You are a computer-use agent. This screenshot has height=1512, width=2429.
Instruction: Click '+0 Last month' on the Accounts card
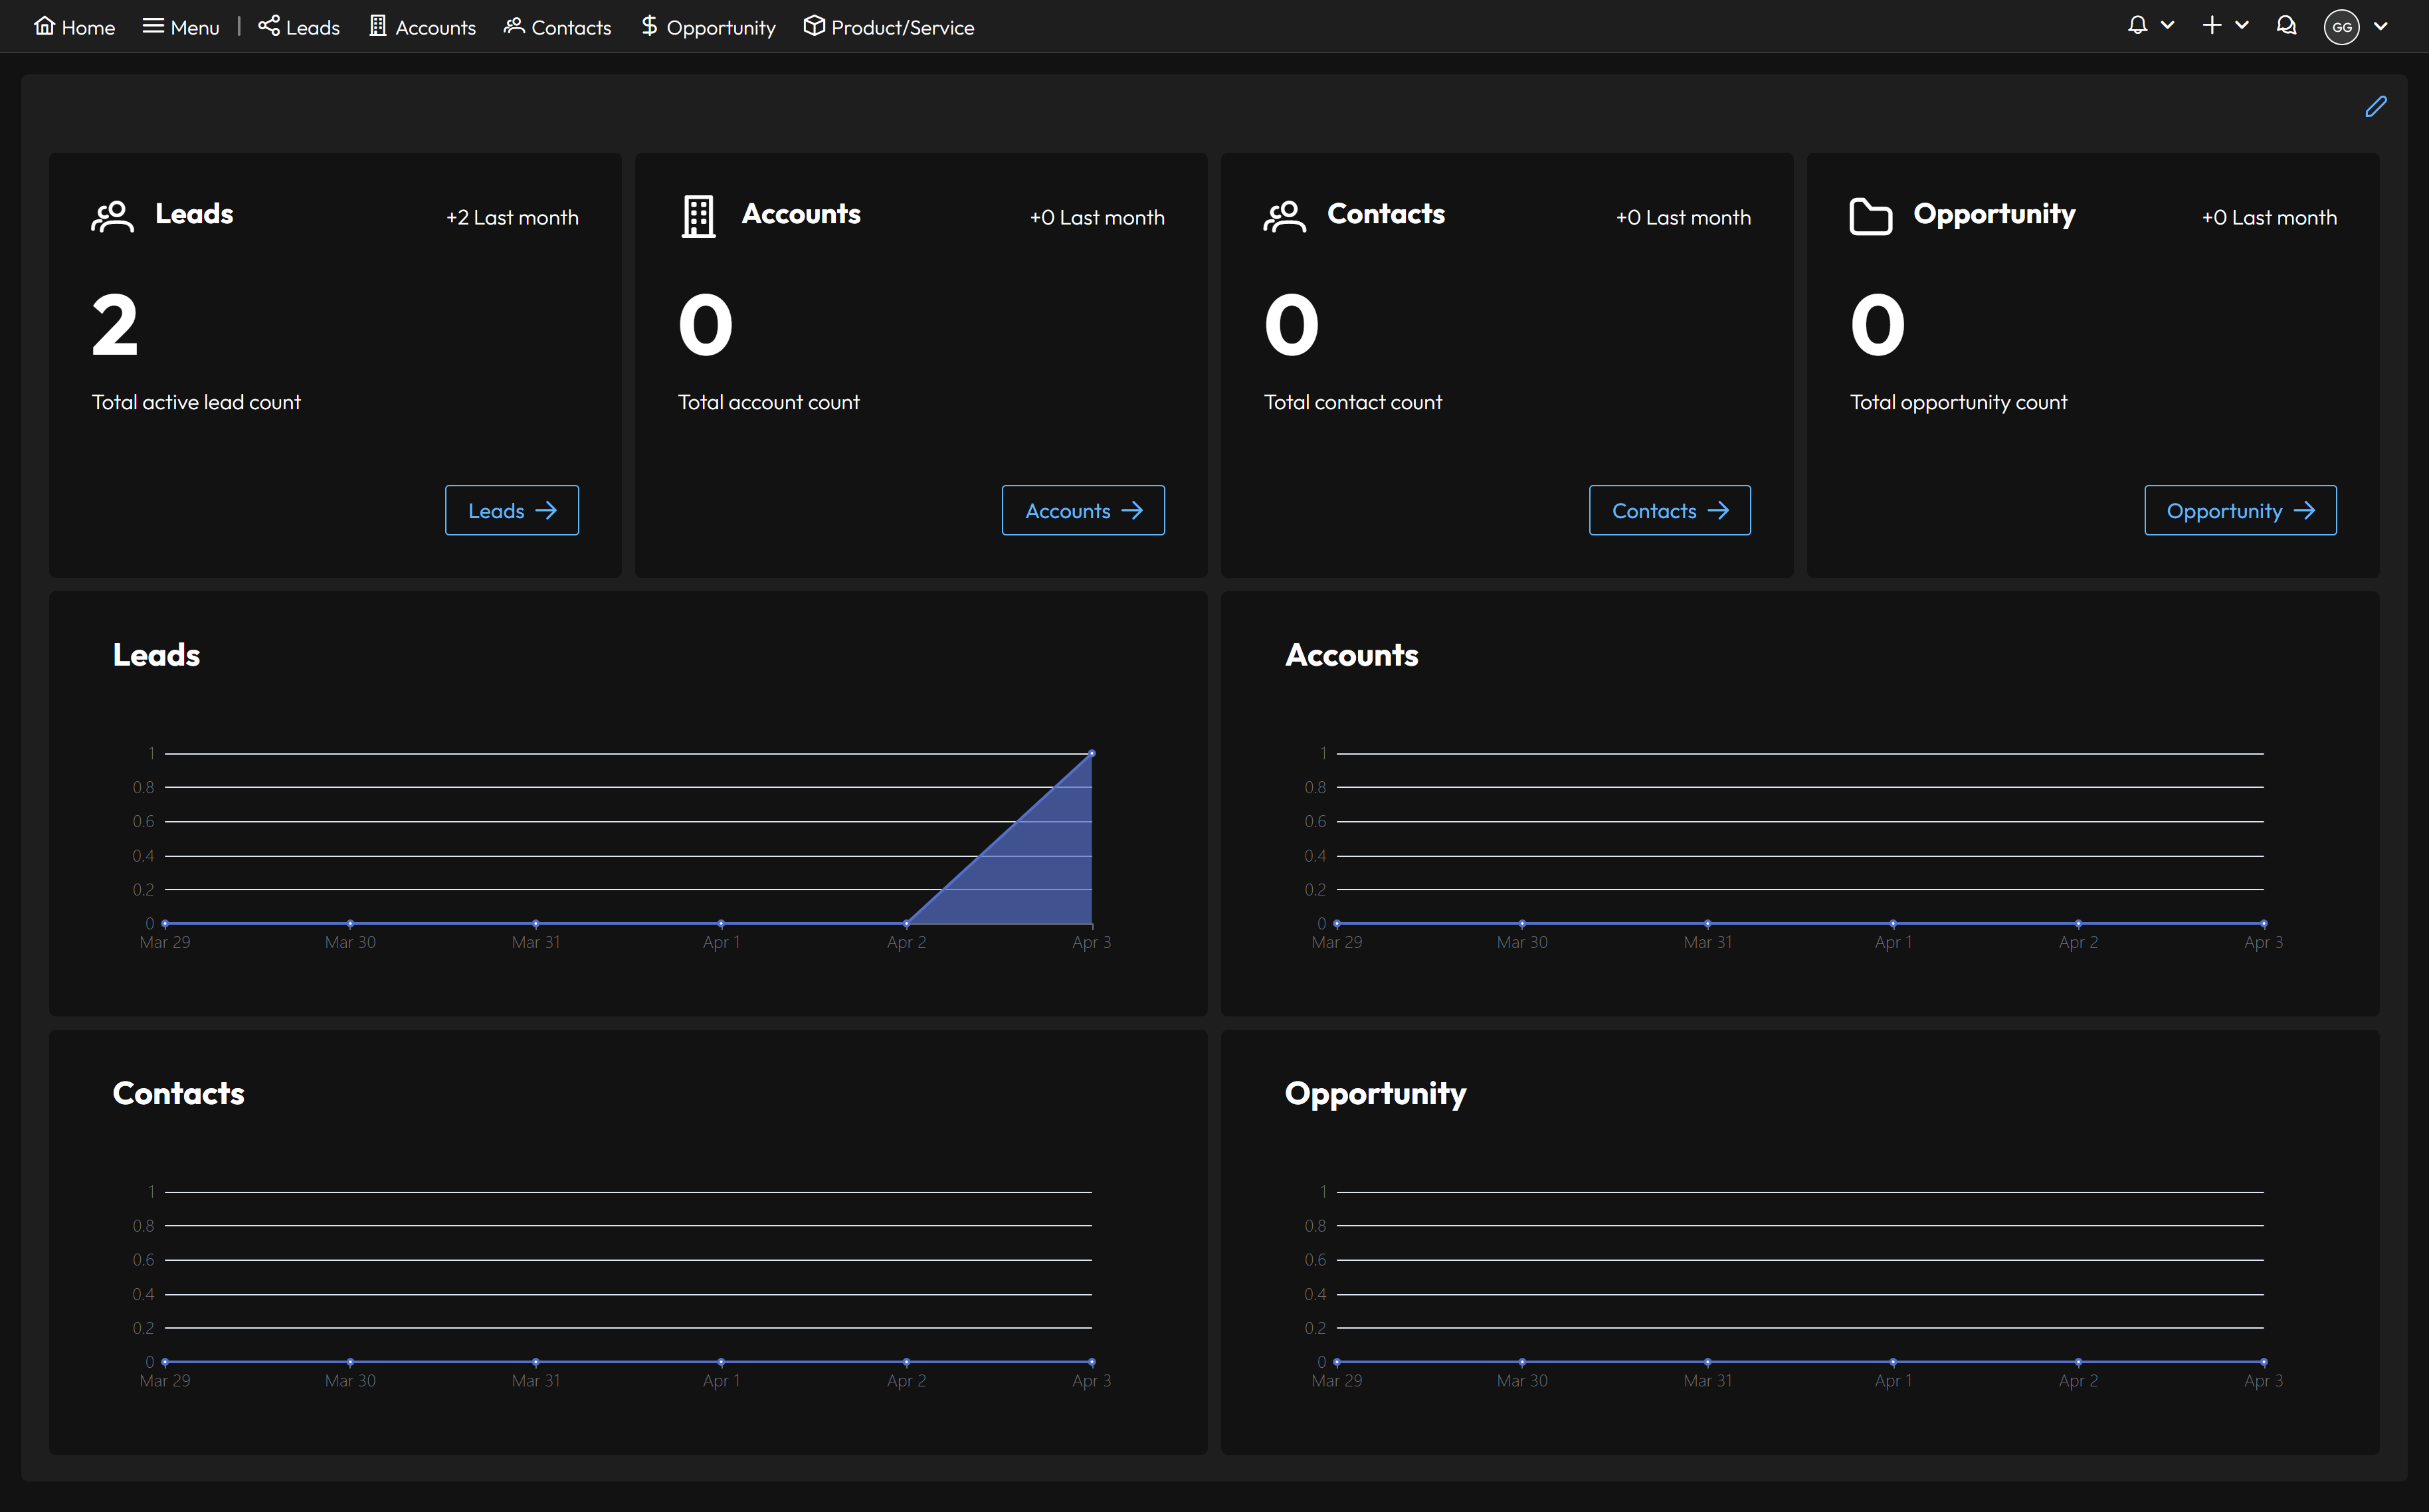coord(1097,217)
